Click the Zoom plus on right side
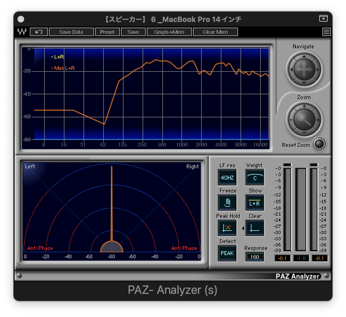 318,120
